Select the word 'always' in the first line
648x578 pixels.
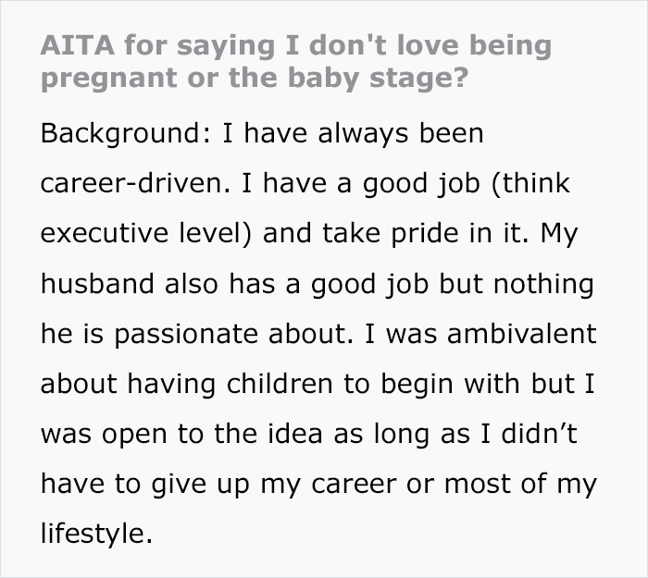pyautogui.click(x=363, y=134)
